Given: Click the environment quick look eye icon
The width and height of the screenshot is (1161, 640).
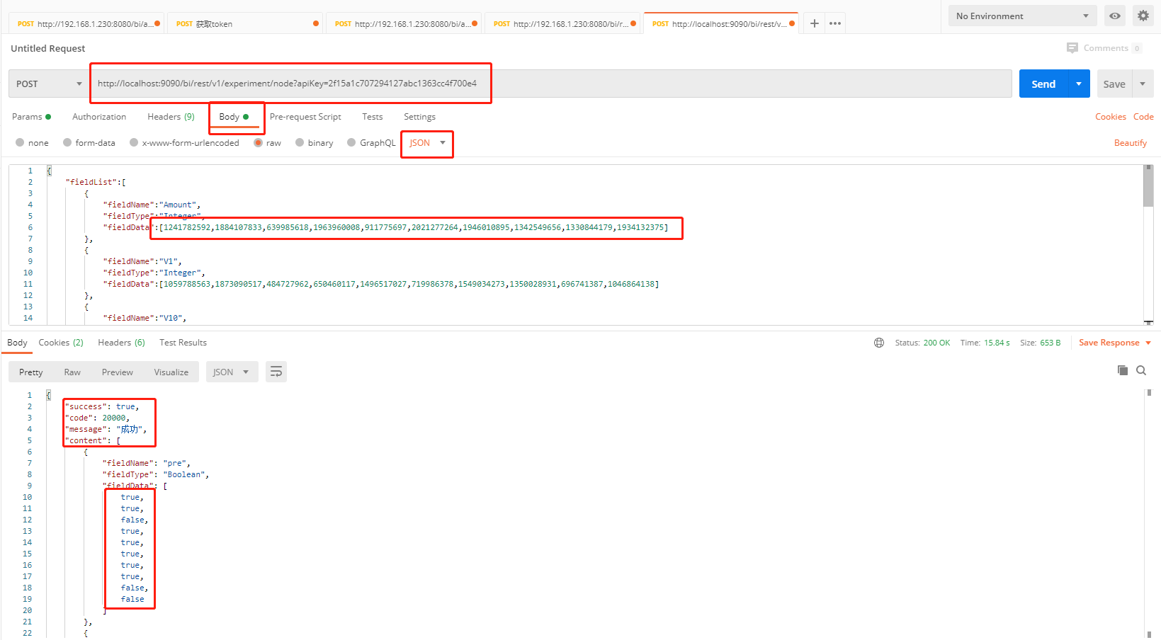Looking at the screenshot, I should pos(1114,16).
